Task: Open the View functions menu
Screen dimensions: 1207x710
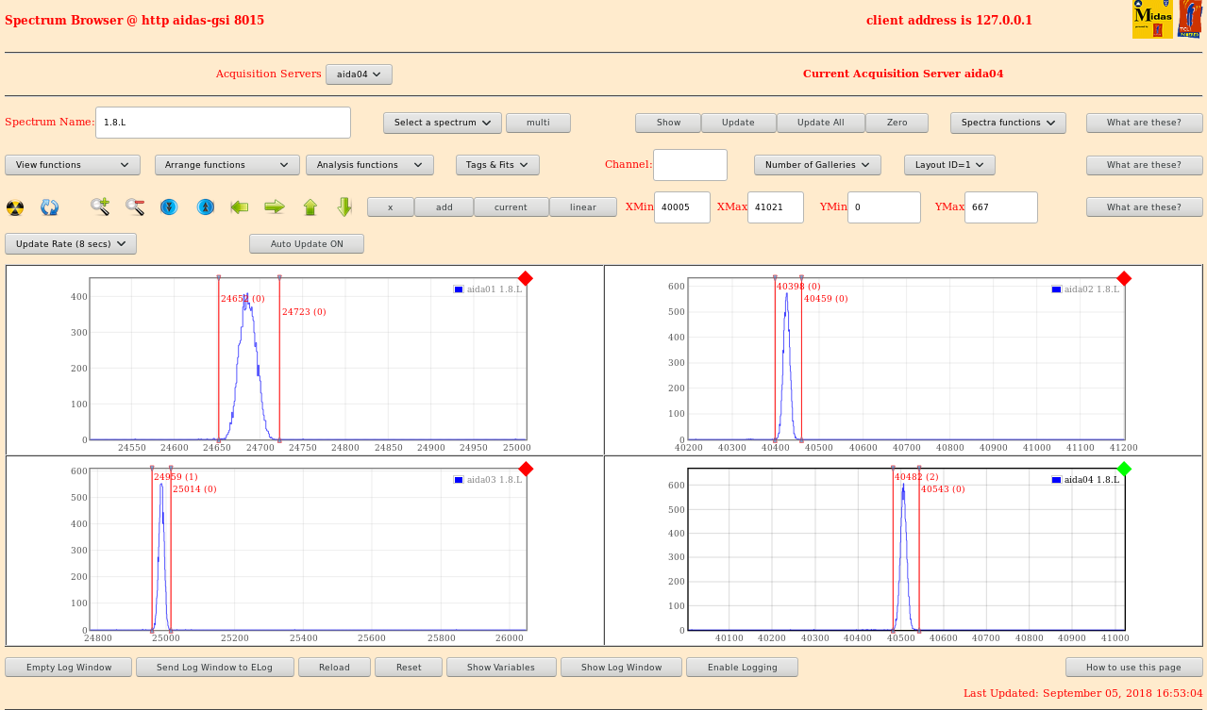Action: pyautogui.click(x=73, y=165)
